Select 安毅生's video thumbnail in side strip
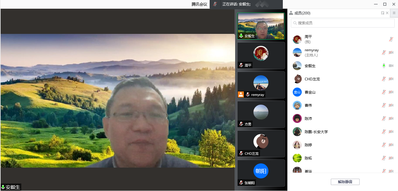 [x=261, y=26]
